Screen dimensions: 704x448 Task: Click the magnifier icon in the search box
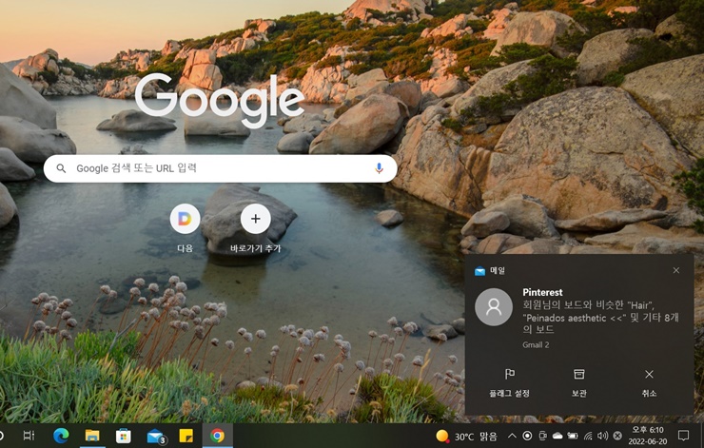(61, 168)
